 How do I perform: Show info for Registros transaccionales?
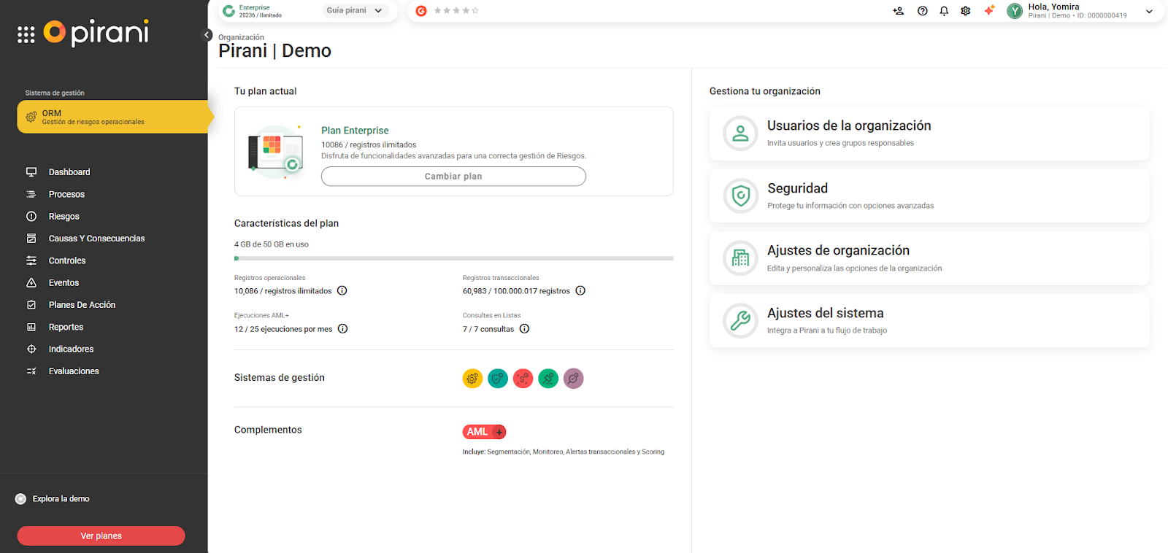click(x=580, y=290)
